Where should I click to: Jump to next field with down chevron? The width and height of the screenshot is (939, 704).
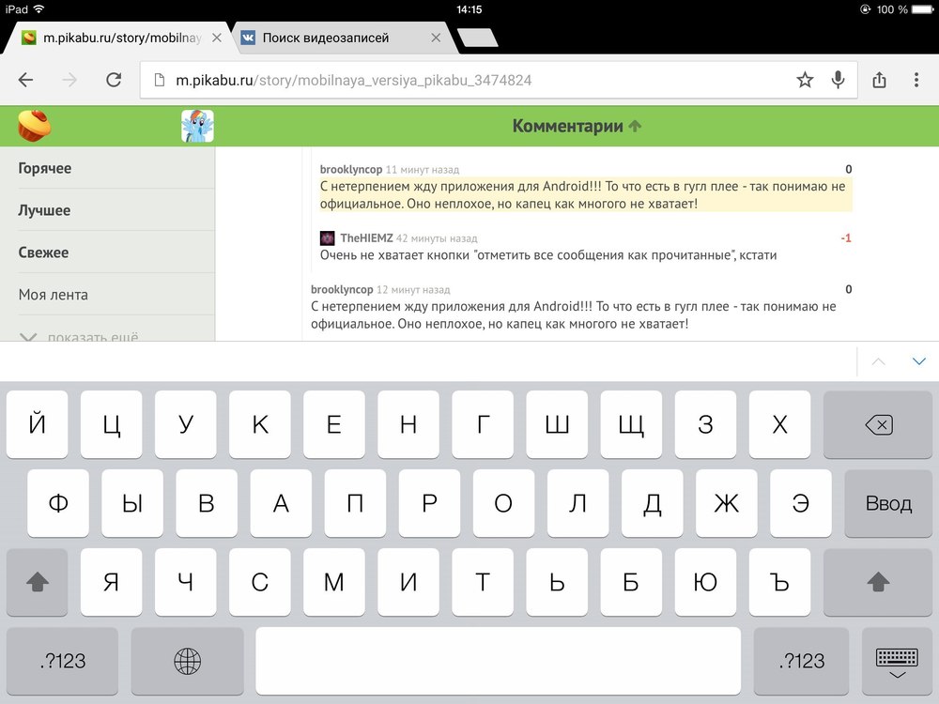point(918,361)
